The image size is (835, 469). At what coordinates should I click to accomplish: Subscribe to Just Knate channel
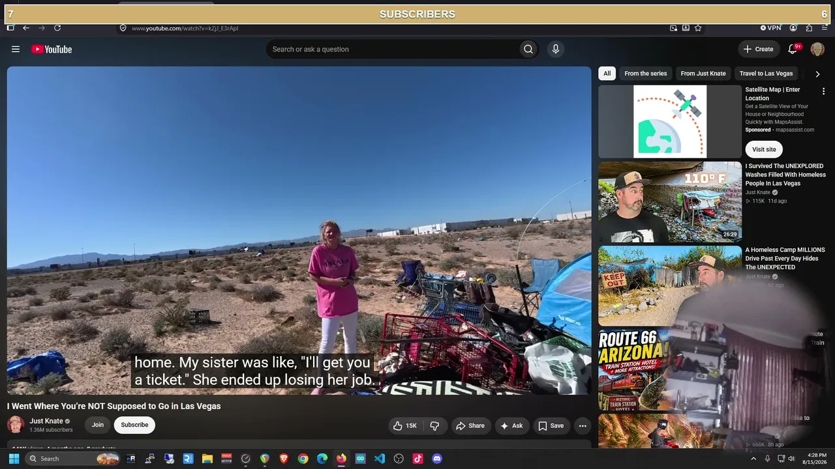[x=134, y=425]
